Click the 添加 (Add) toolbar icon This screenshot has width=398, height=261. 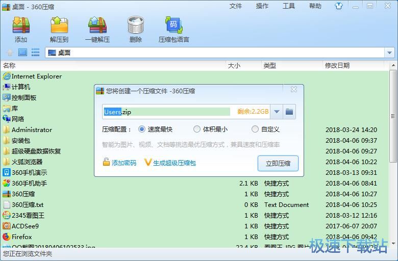point(21,25)
